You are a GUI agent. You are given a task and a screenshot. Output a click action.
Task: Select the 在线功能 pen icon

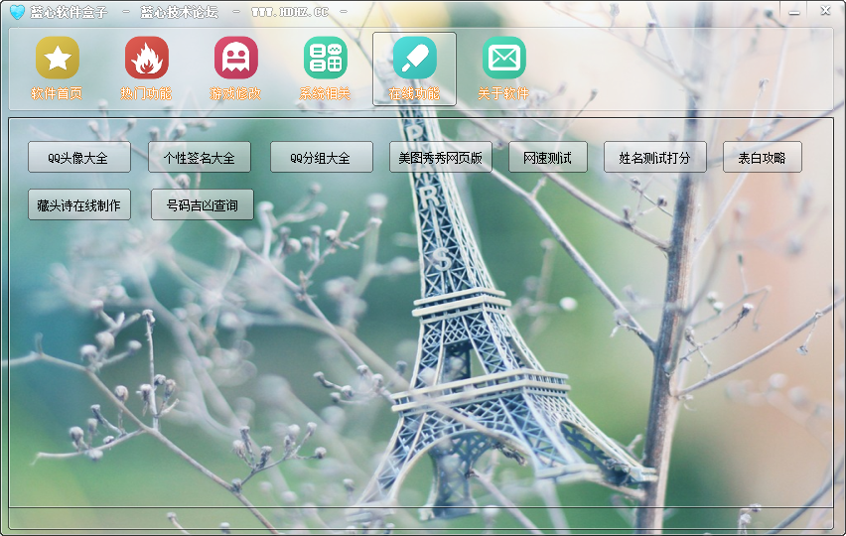click(x=414, y=59)
